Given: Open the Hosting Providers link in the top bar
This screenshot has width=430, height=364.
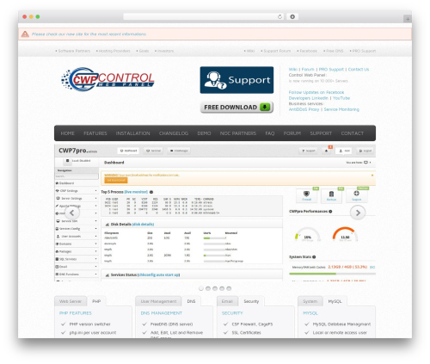Looking at the screenshot, I should (x=114, y=51).
